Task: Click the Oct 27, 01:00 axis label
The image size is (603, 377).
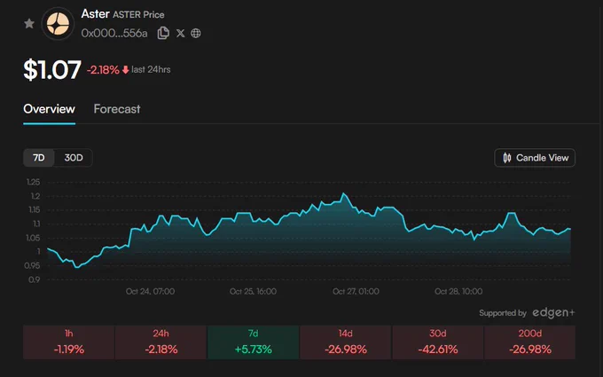Action: [356, 291]
